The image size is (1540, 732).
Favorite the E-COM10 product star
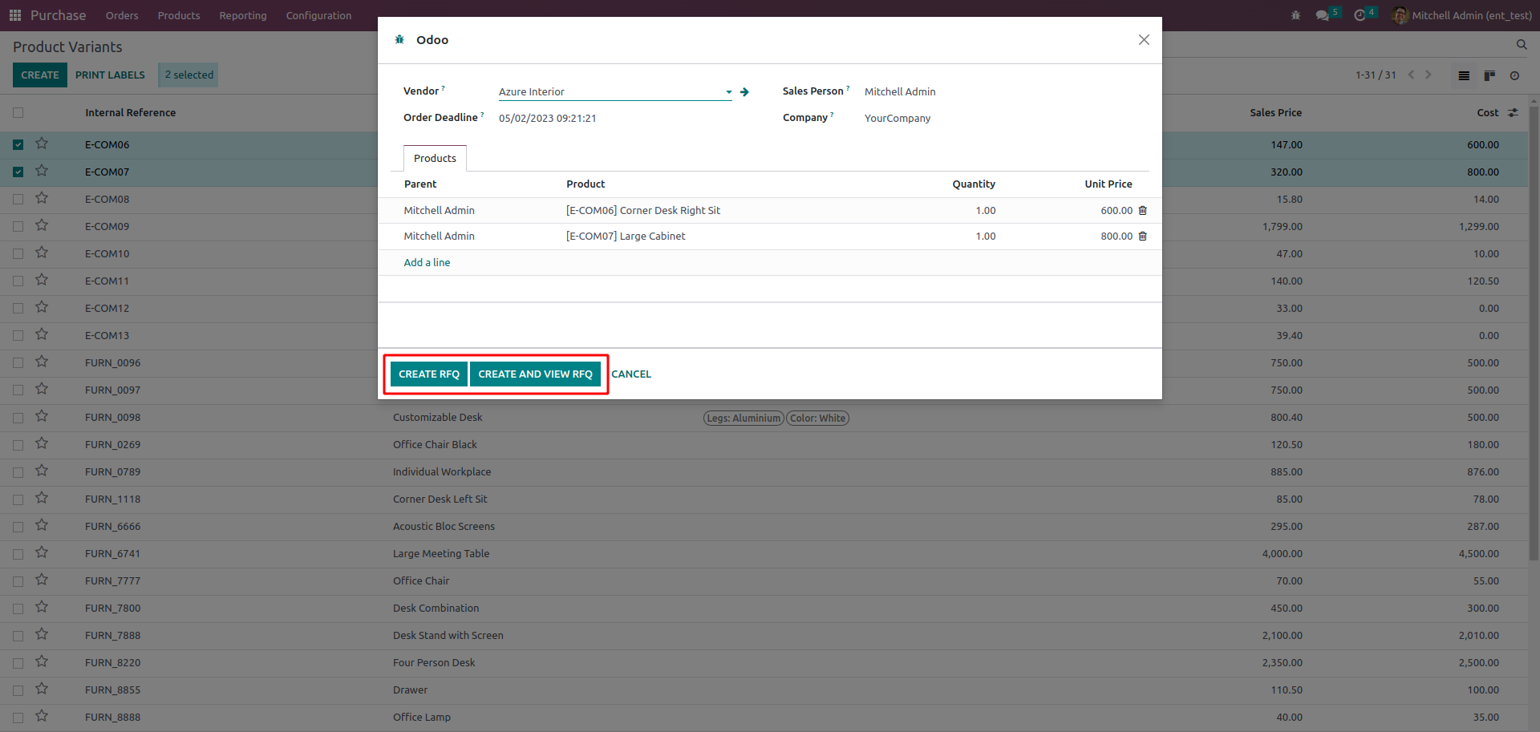coord(42,253)
